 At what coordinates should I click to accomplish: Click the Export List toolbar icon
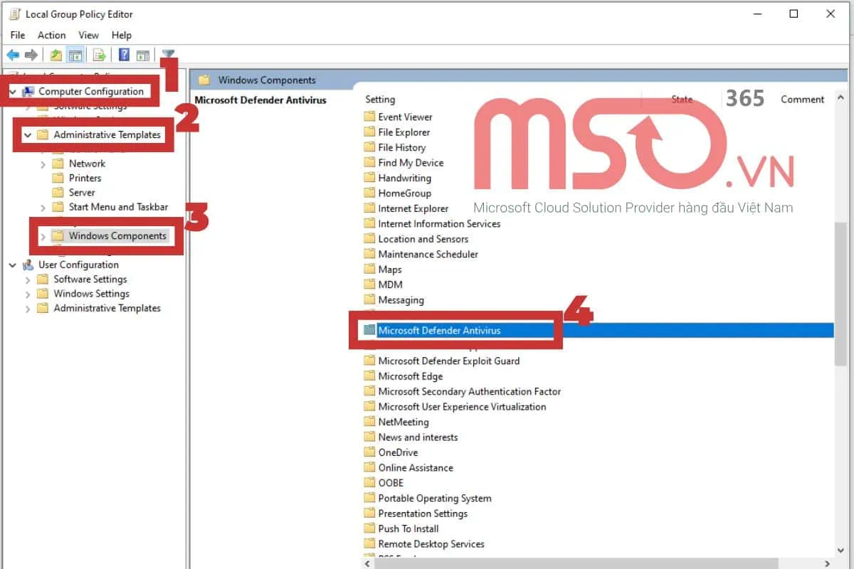click(x=99, y=55)
